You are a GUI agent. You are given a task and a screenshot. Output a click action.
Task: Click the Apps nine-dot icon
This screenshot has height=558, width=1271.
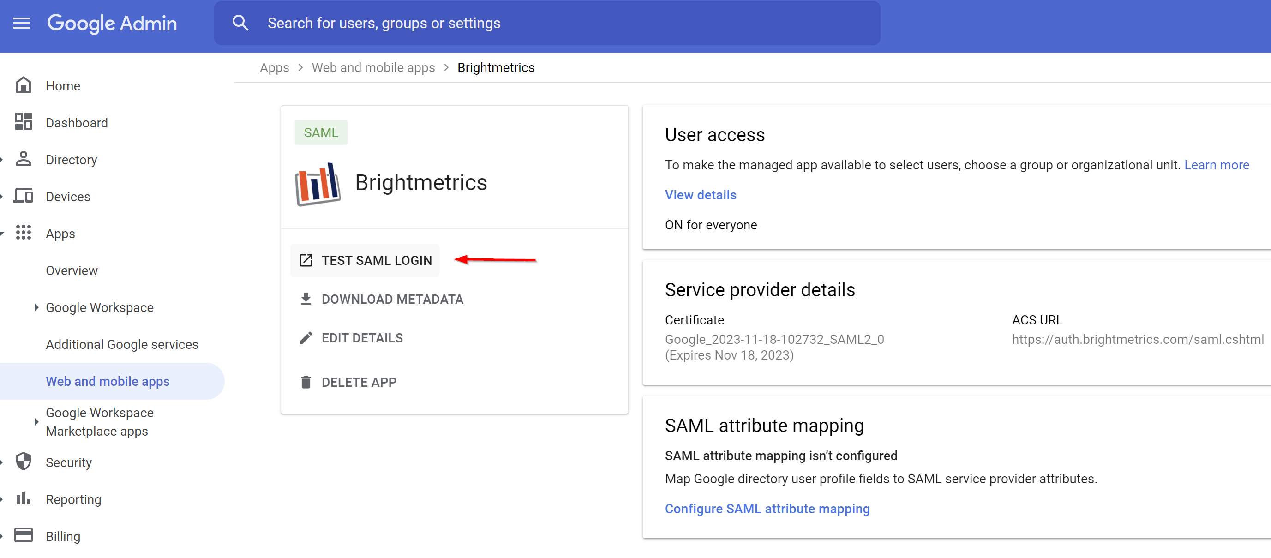(23, 233)
